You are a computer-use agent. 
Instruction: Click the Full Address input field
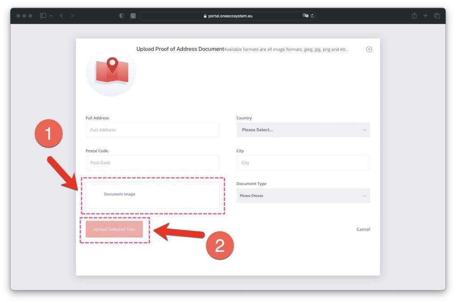tap(152, 130)
